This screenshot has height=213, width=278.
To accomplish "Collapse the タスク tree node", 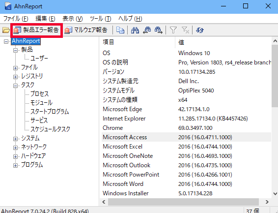I will pyautogui.click(x=15, y=86).
